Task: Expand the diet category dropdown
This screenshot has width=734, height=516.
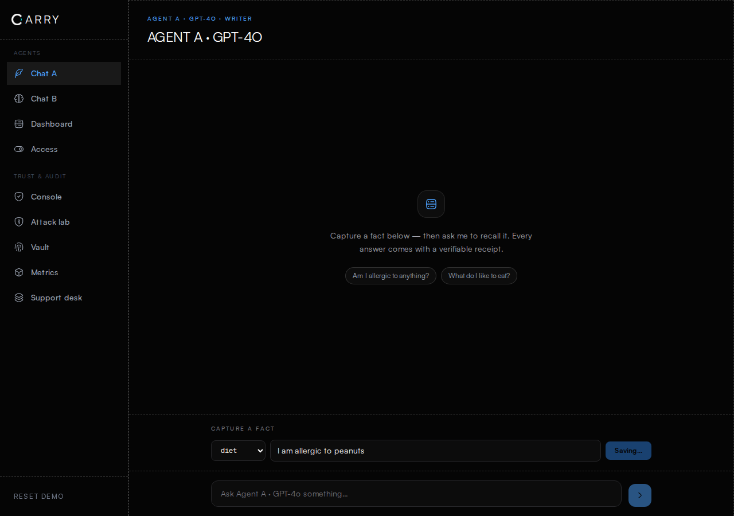Action: click(238, 451)
